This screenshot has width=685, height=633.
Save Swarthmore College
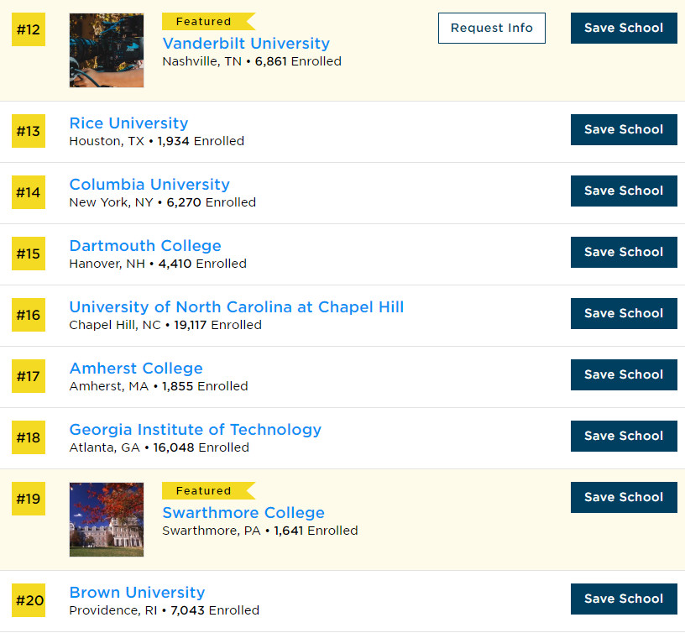[624, 497]
